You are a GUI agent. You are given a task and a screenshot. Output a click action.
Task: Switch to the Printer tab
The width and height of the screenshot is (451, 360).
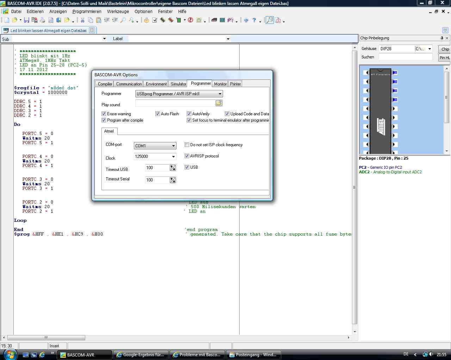pos(235,84)
